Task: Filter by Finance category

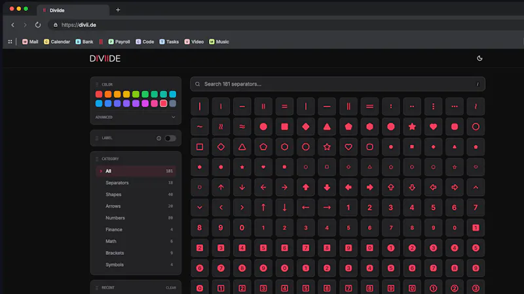Action: tap(136, 229)
